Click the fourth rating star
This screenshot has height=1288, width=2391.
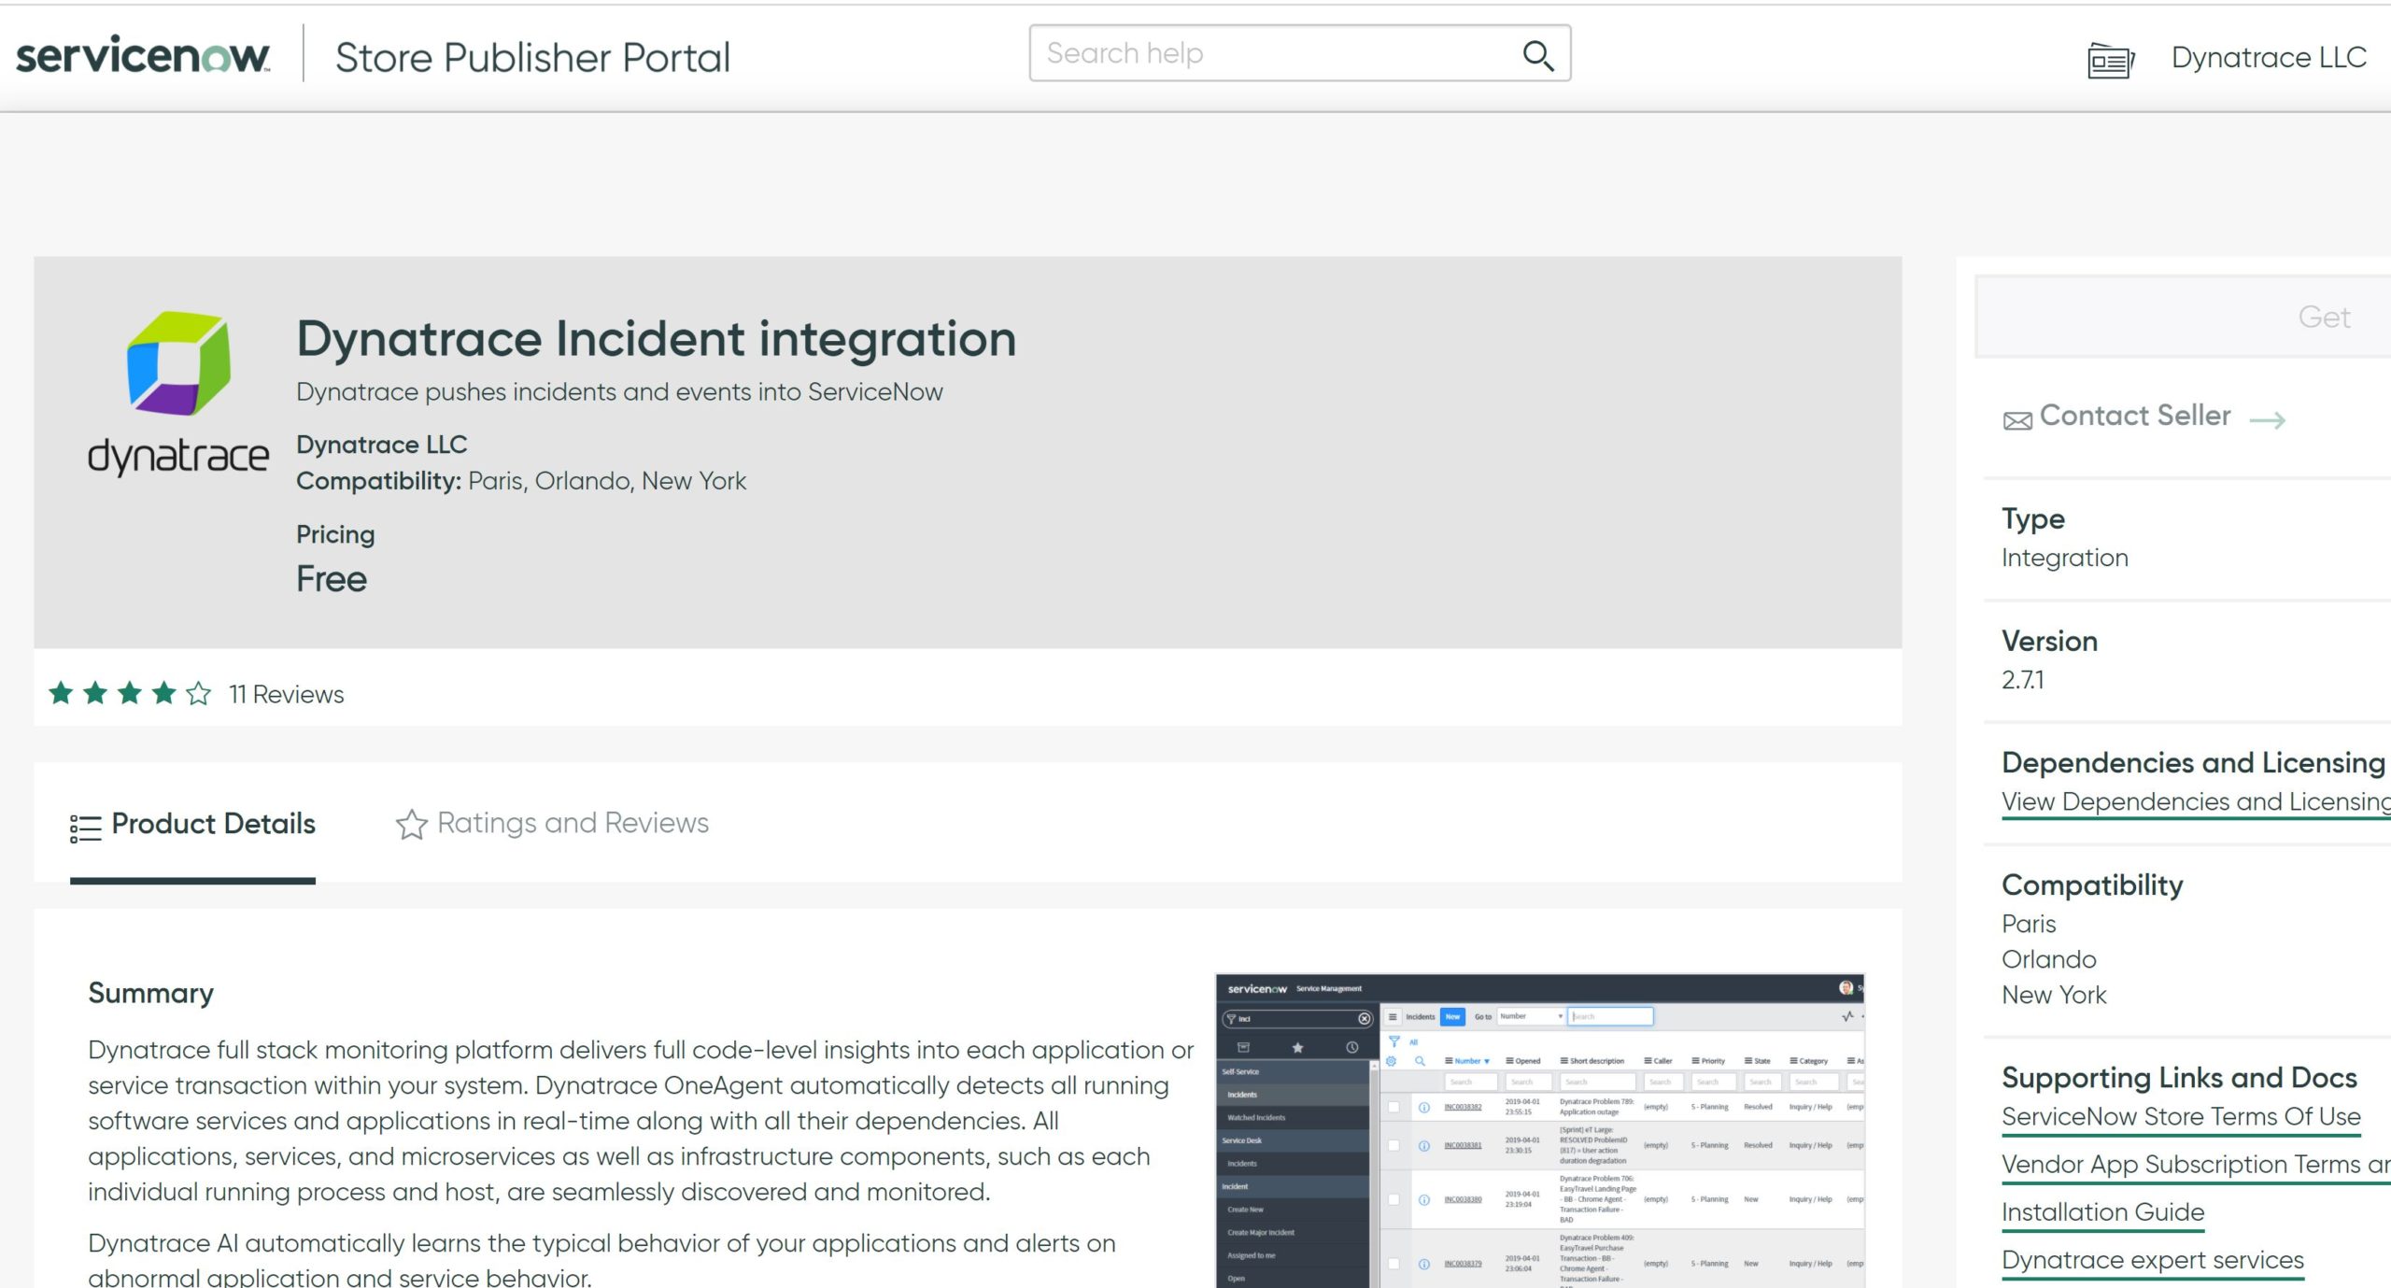pyautogui.click(x=164, y=693)
